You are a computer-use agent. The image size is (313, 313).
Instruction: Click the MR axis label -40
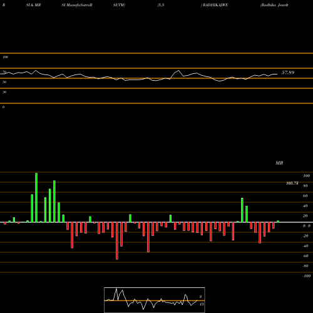tap(305, 246)
